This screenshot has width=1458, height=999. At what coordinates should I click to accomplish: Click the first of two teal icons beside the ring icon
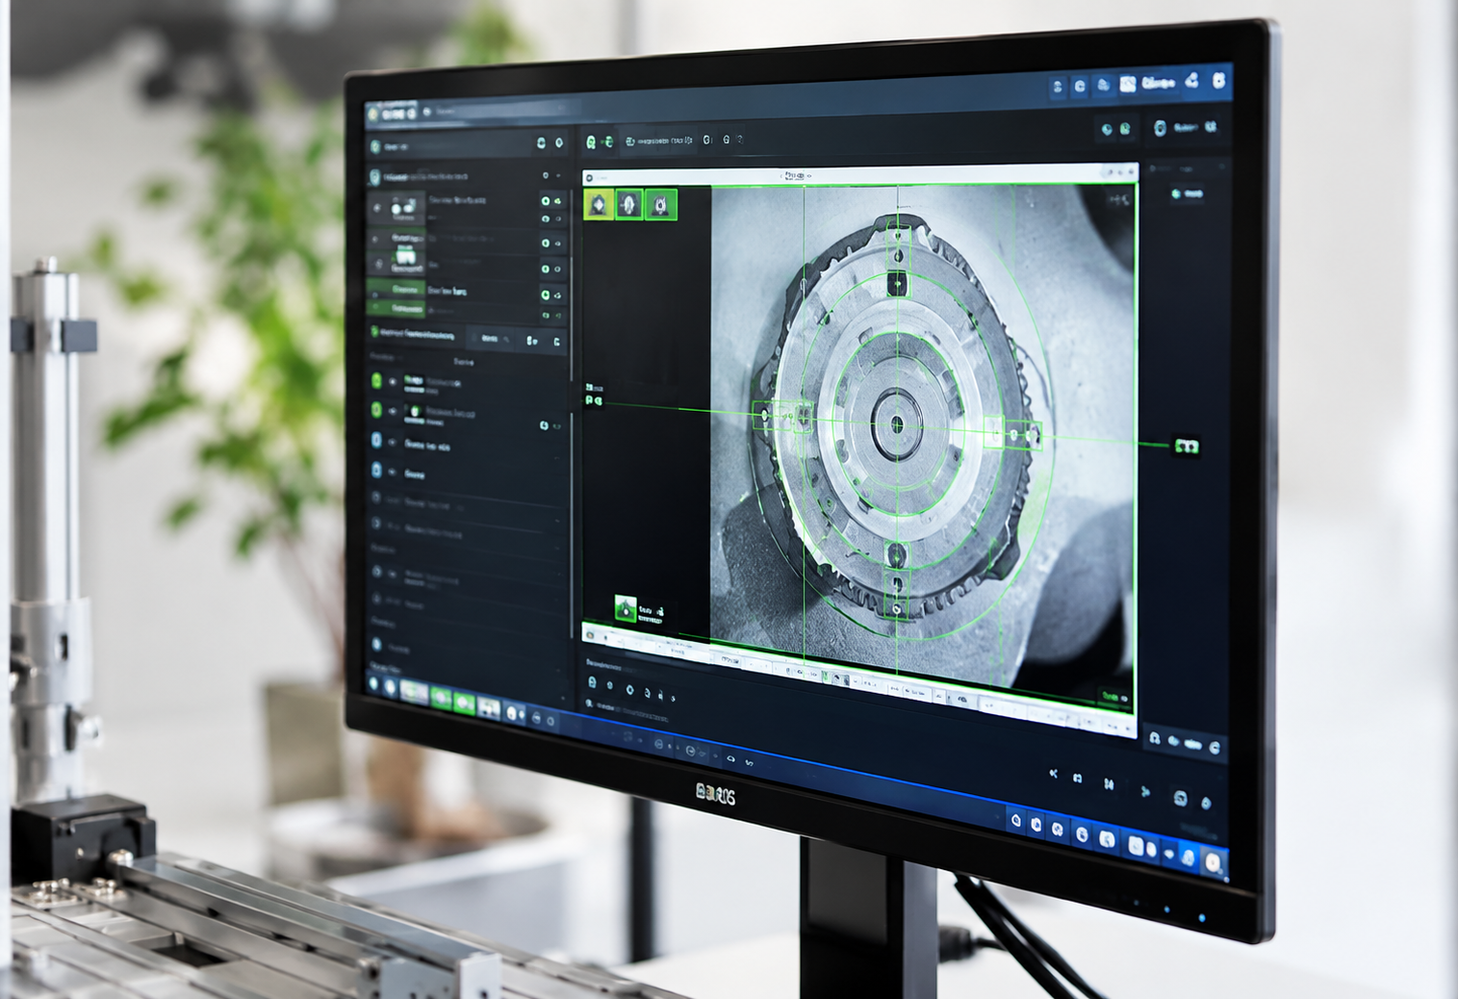tap(1108, 129)
